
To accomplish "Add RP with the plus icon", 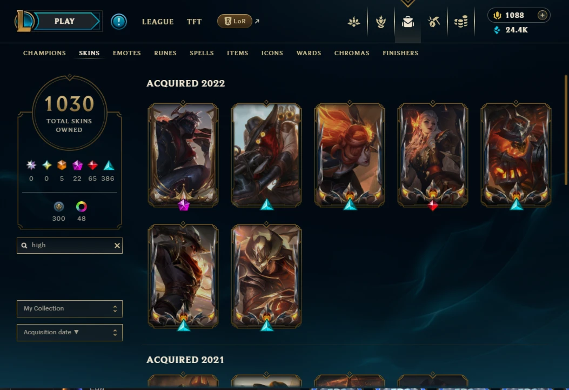I will click(x=542, y=15).
